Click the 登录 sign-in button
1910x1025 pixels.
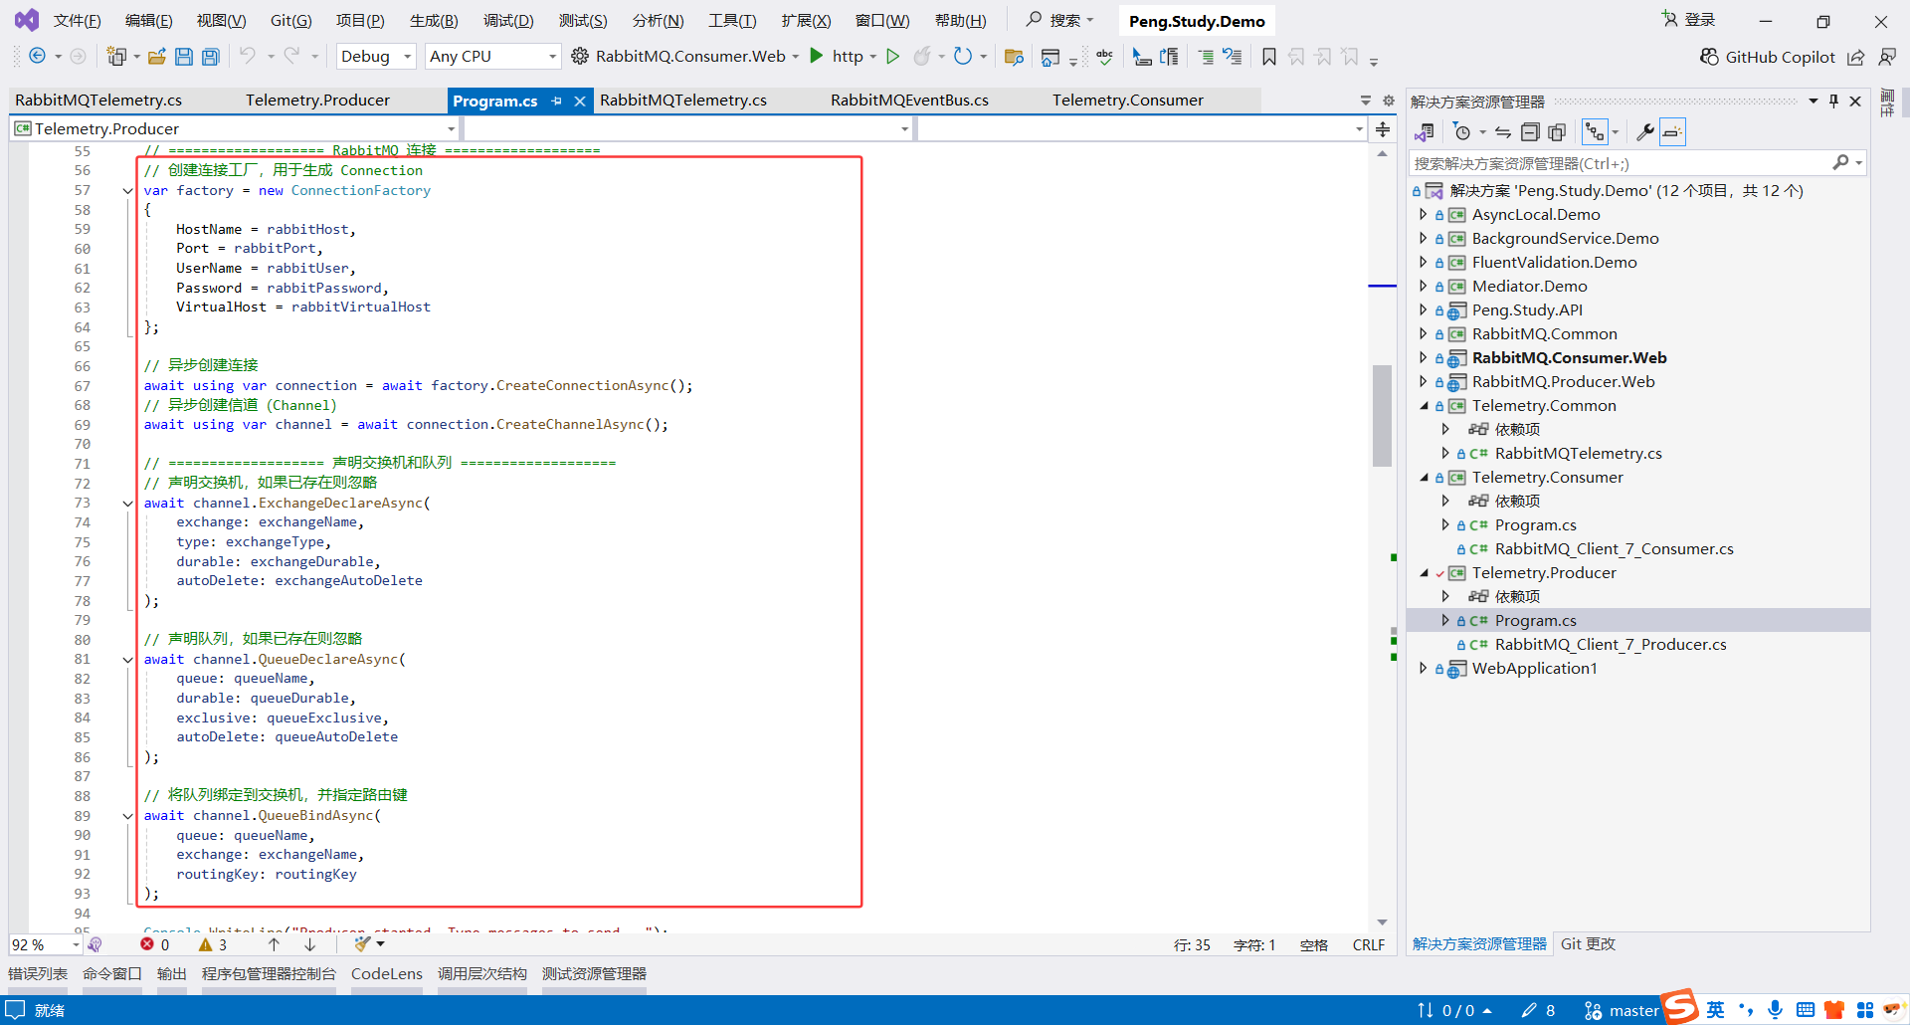(x=1688, y=20)
